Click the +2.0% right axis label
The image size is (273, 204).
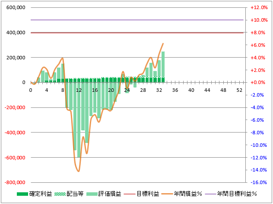[x=258, y=70]
